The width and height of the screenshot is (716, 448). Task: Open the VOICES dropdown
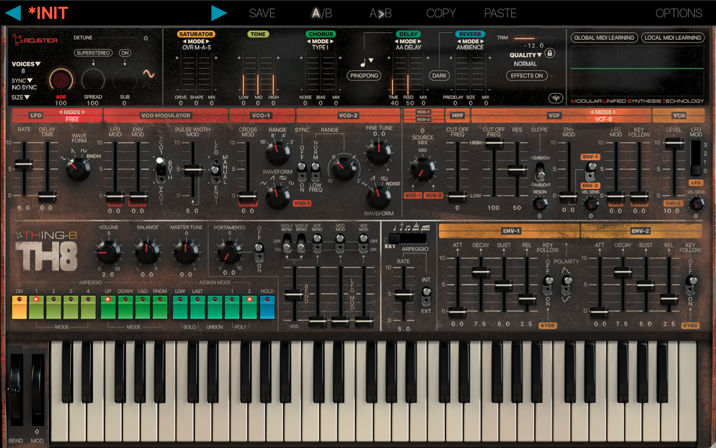pyautogui.click(x=26, y=64)
